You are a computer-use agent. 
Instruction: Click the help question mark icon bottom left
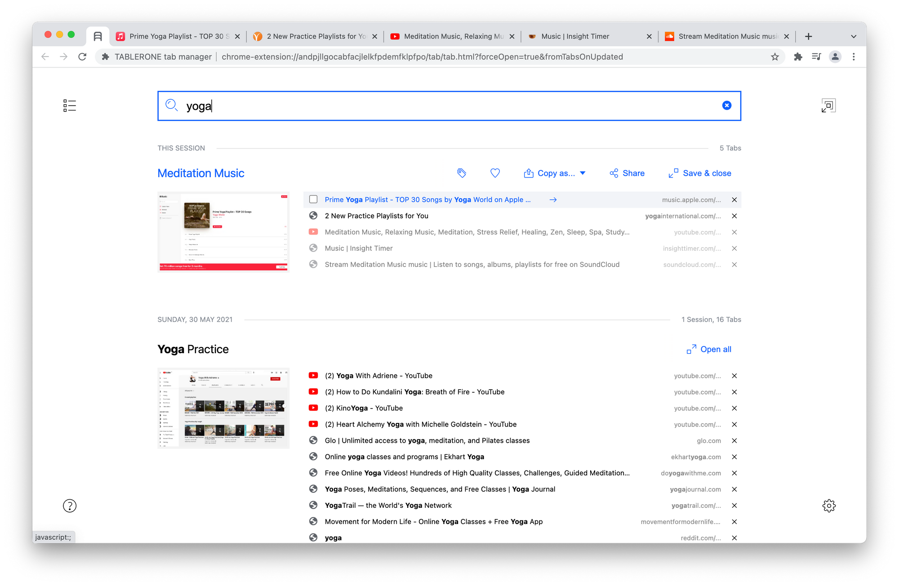[70, 506]
